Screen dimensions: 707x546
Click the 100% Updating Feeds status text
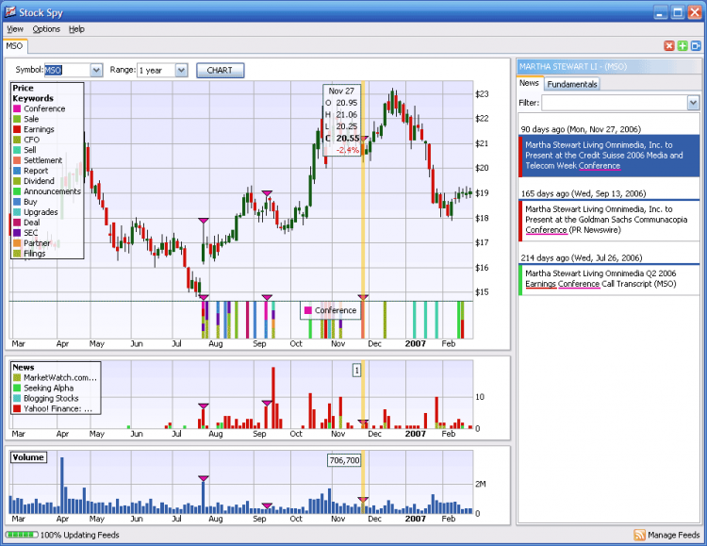(x=80, y=535)
